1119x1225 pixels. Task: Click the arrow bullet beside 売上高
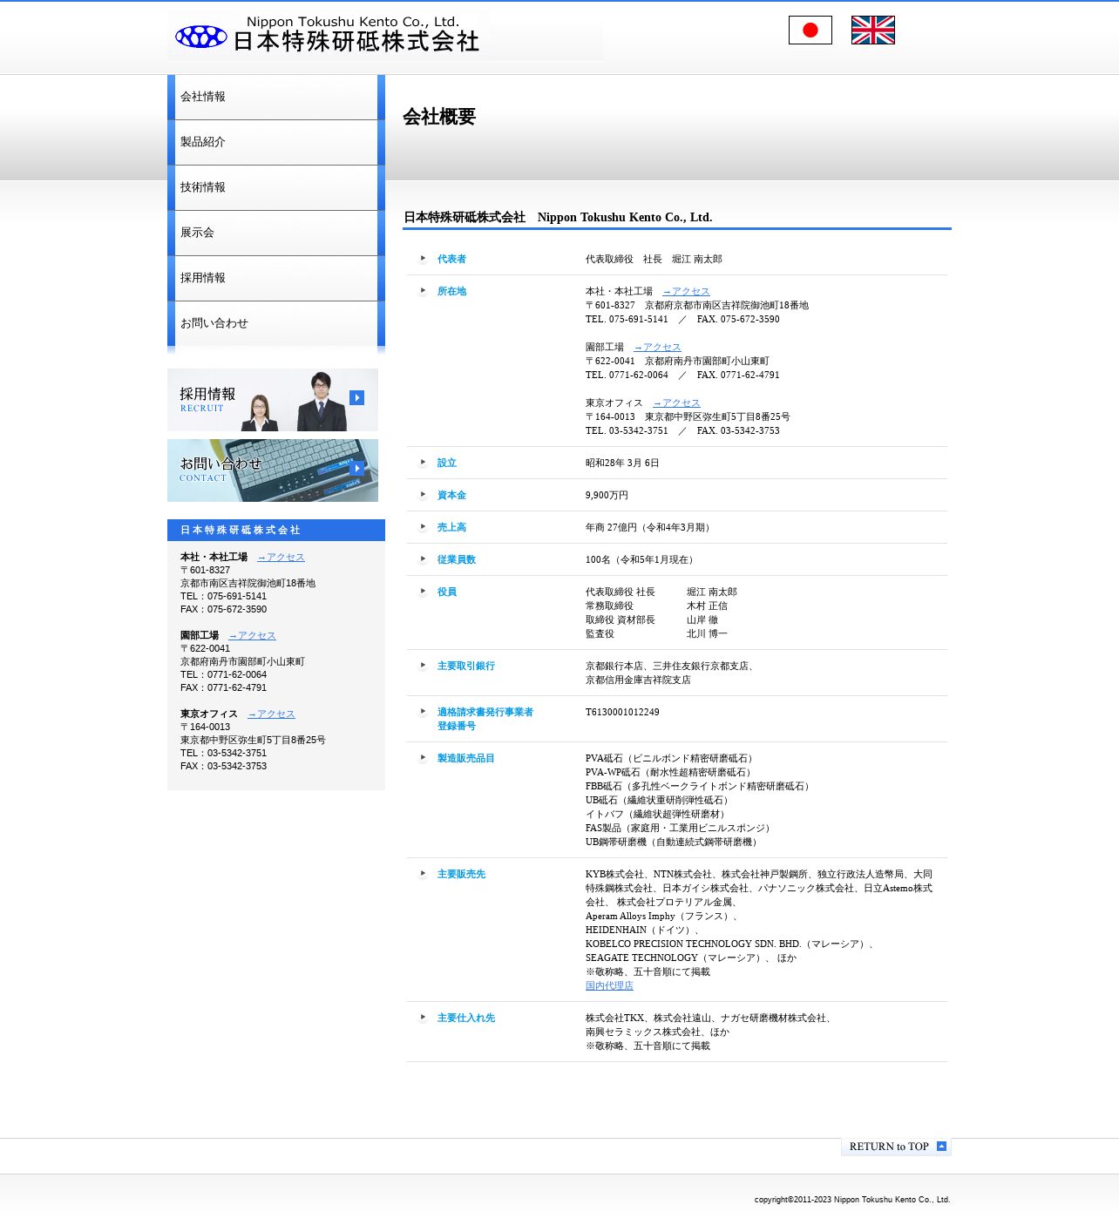point(423,527)
